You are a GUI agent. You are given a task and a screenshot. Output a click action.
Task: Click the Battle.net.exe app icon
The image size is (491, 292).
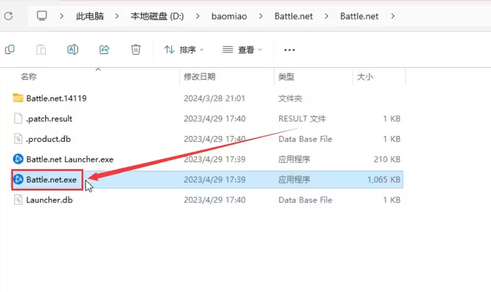(18, 179)
